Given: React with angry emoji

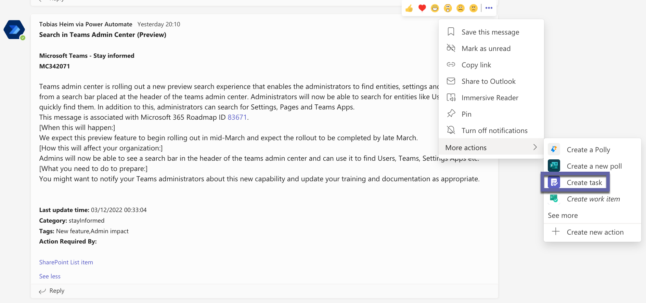Looking at the screenshot, I should [474, 8].
